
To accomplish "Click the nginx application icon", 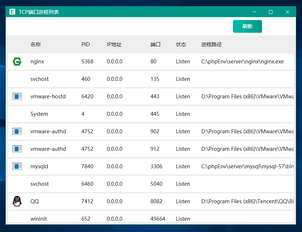I will (x=17, y=61).
